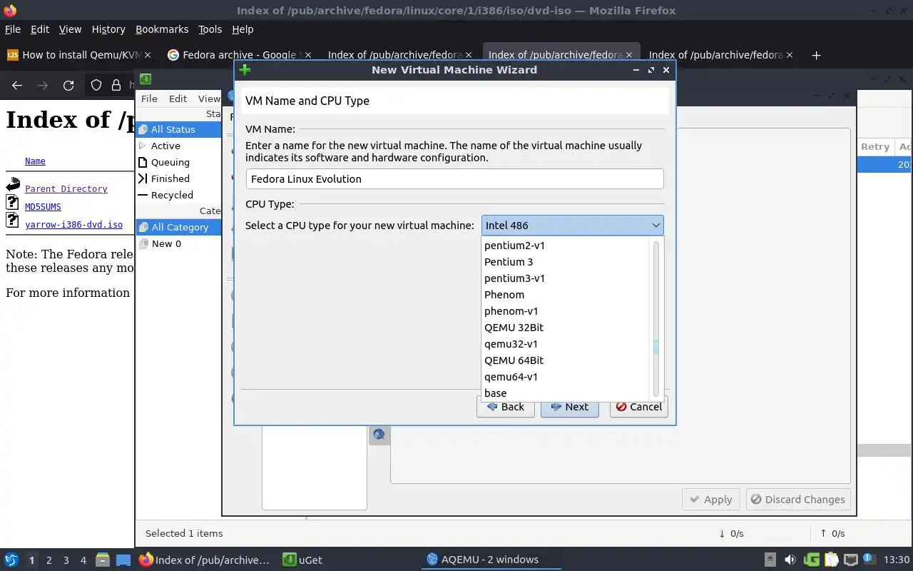
Task: Click Back in the VM wizard
Action: pos(506,407)
